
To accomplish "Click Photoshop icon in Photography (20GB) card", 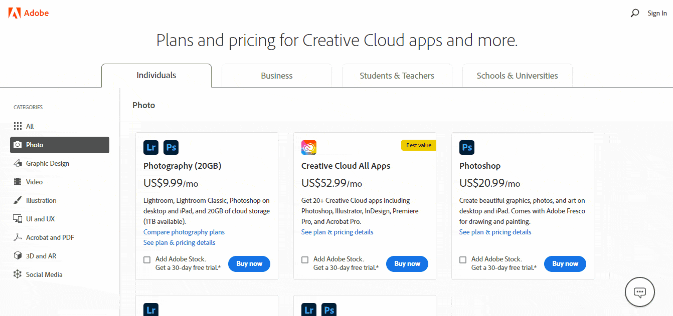I will [171, 147].
